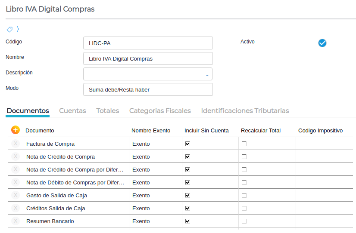The height and width of the screenshot is (233, 356).
Task: Remove the Resumen Bancario row
Action: (16, 221)
